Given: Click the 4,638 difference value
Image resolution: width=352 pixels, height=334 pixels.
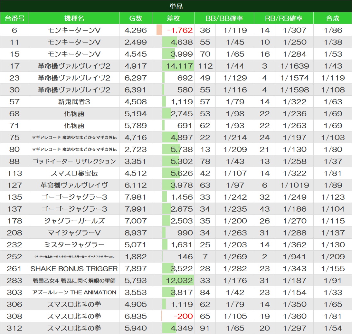Looking at the screenshot, I should pos(182,42).
